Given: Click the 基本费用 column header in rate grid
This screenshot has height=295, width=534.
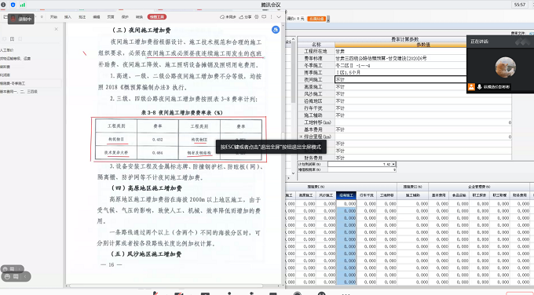Looking at the screenshot, I should (439, 195).
